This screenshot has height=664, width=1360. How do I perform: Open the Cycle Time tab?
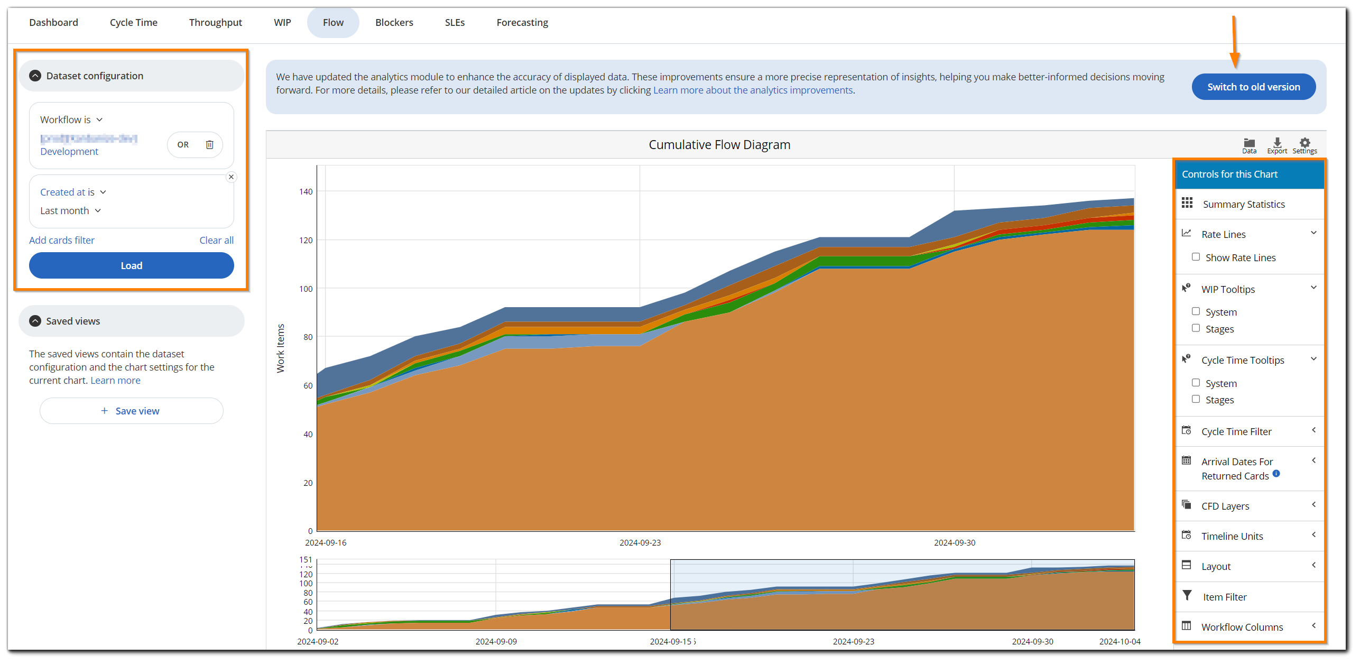[133, 22]
